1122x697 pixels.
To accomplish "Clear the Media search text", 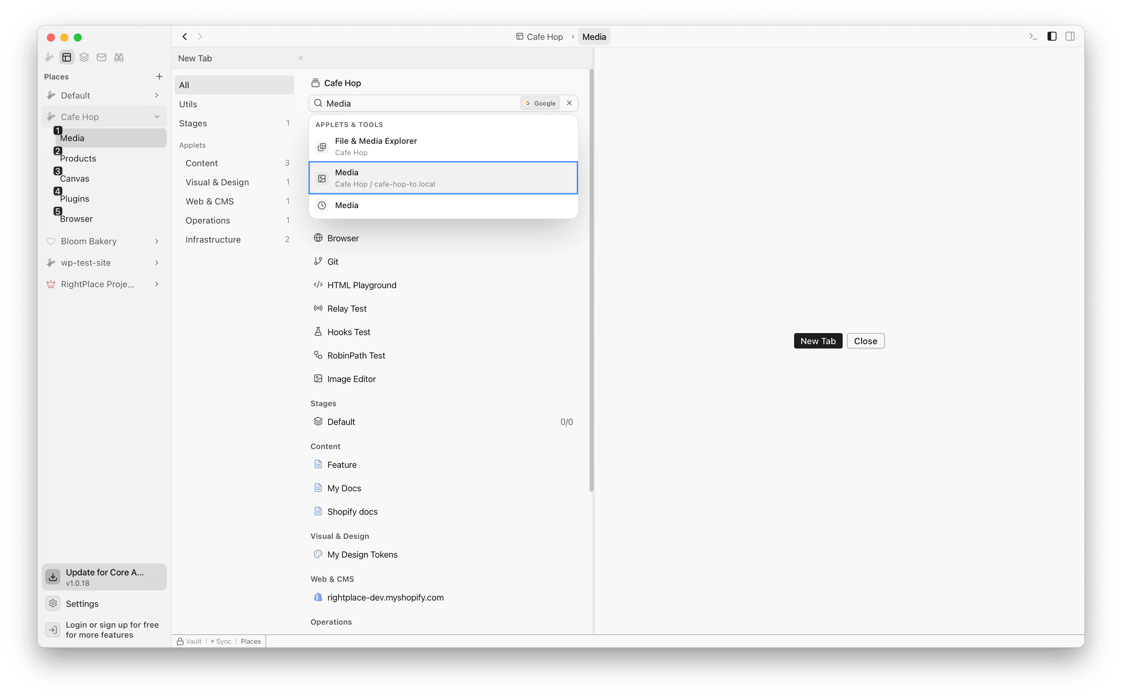I will pos(569,103).
